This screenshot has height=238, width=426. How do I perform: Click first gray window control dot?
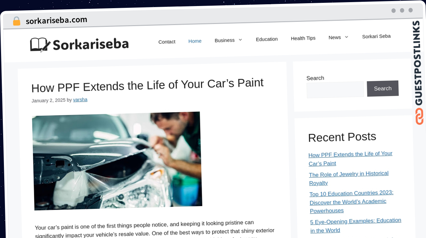[x=393, y=11]
